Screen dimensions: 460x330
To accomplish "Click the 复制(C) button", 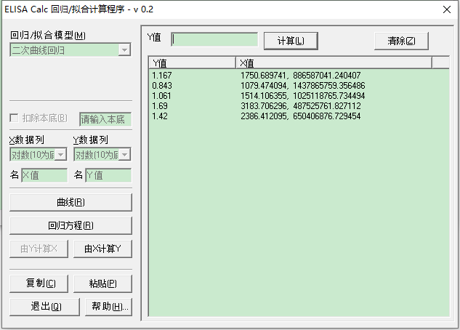I will pyautogui.click(x=39, y=283).
